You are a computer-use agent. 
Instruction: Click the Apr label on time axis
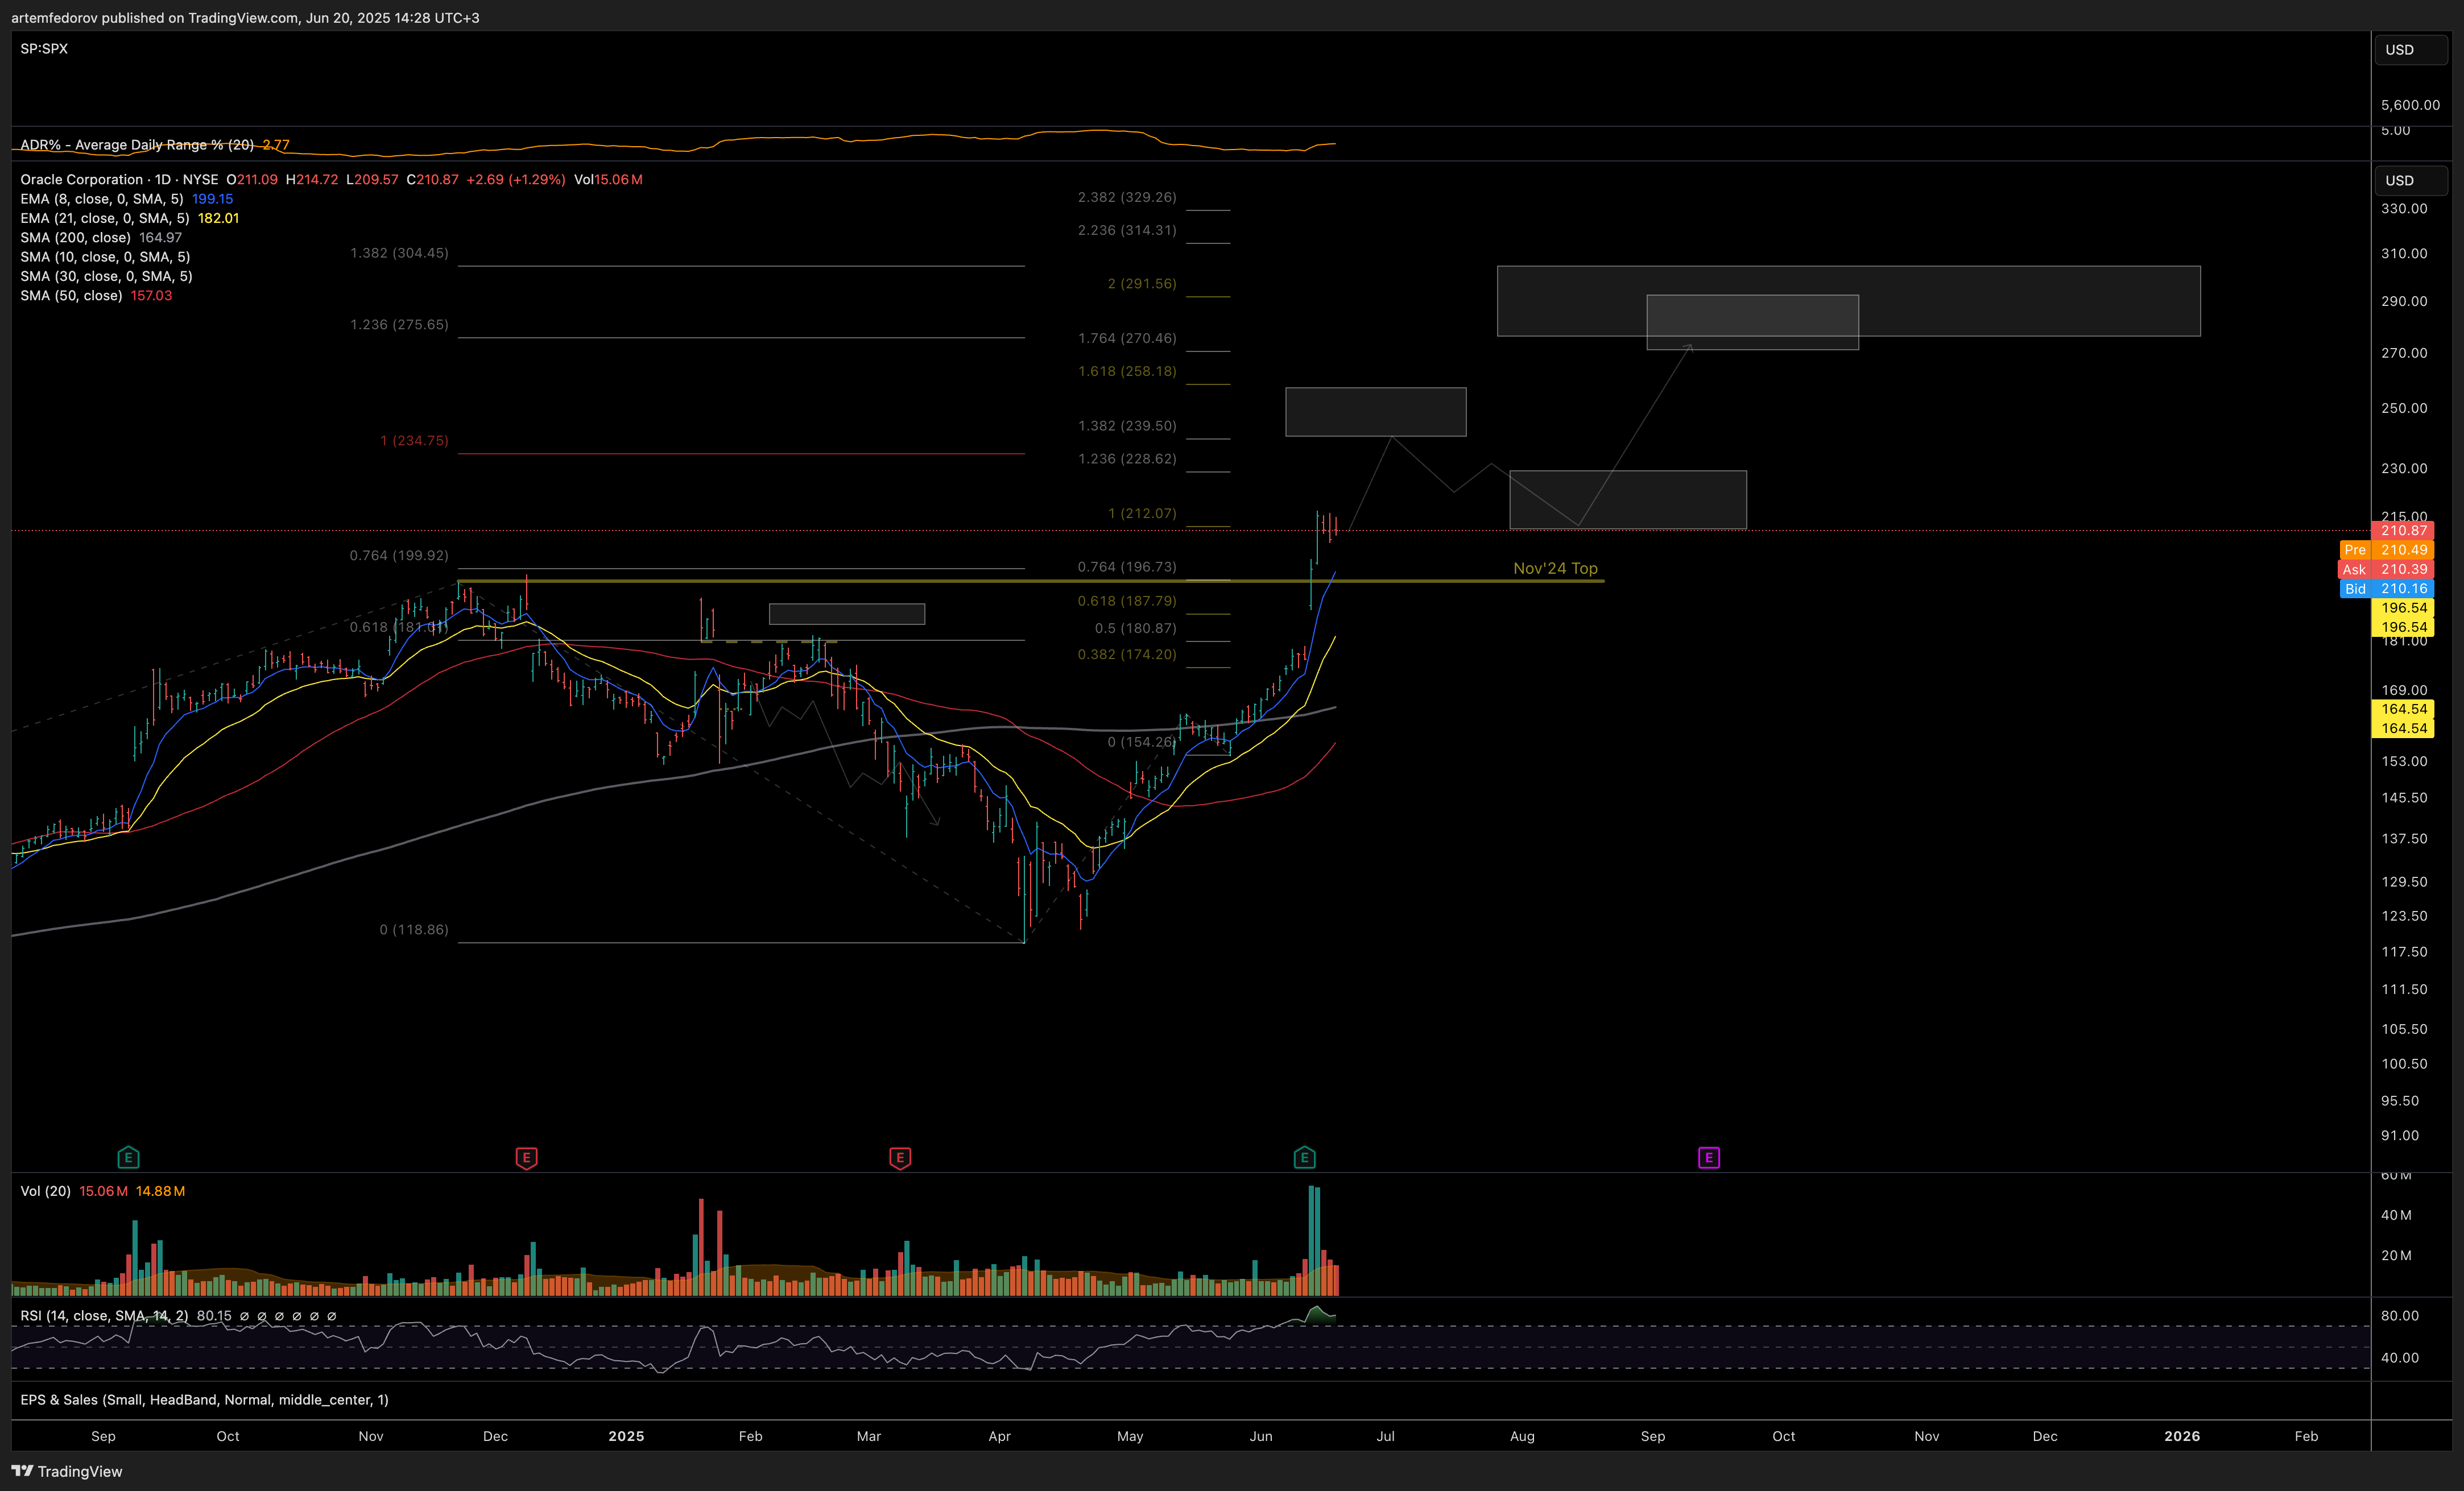pos(999,1436)
